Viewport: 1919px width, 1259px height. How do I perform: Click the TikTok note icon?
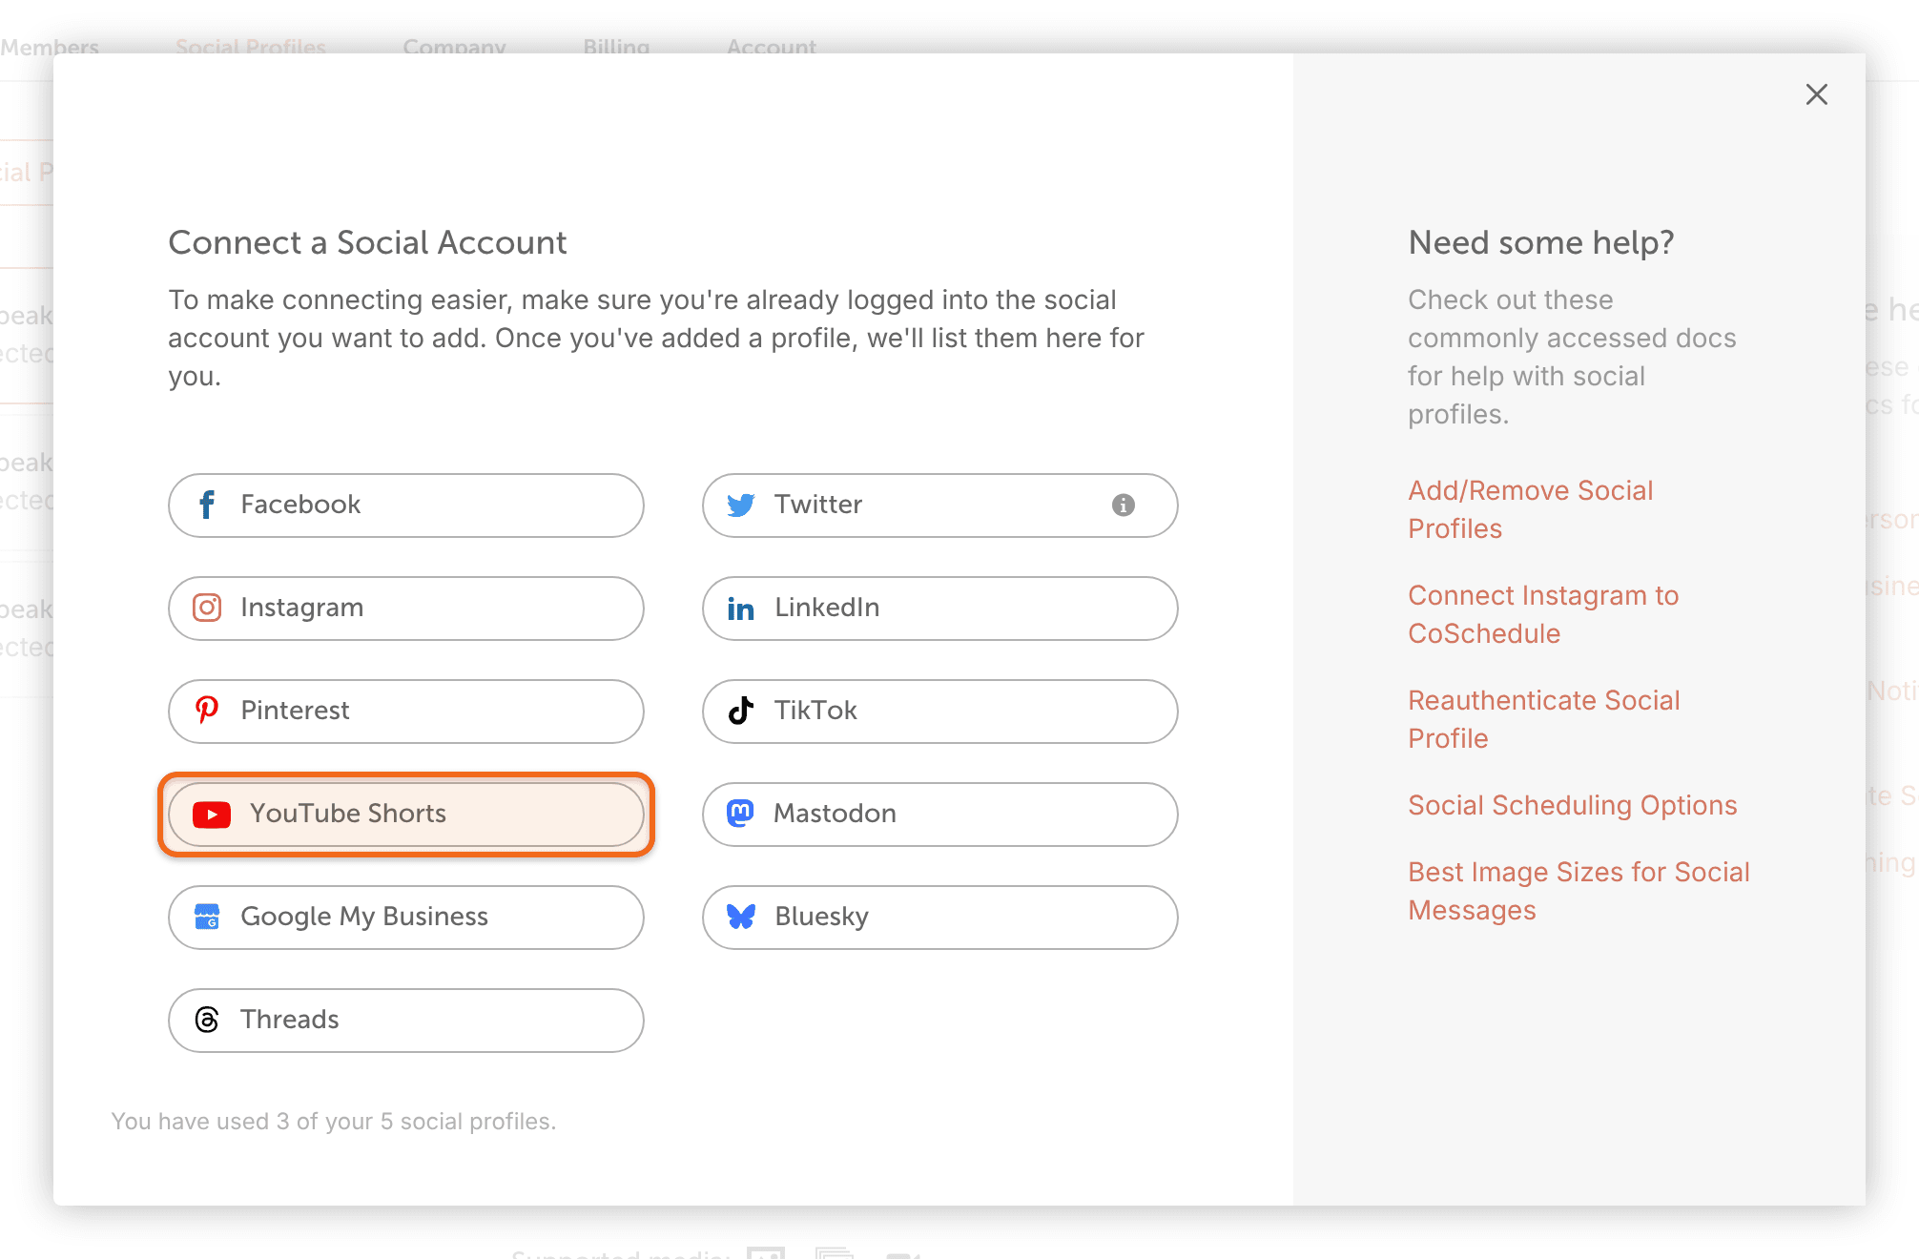click(741, 711)
